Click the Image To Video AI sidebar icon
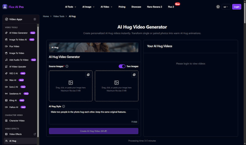Viewport: 246px width, 145px height. 6,40
